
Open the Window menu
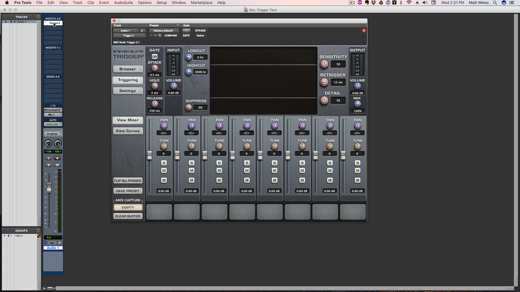tap(179, 3)
